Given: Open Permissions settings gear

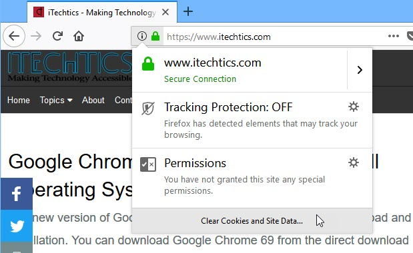Looking at the screenshot, I should tap(354, 162).
